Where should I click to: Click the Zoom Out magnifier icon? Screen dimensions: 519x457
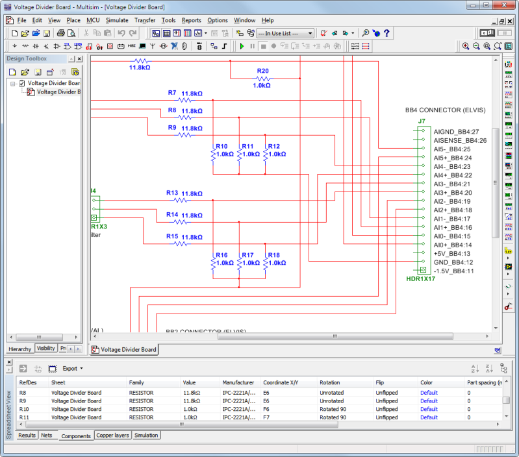476,46
